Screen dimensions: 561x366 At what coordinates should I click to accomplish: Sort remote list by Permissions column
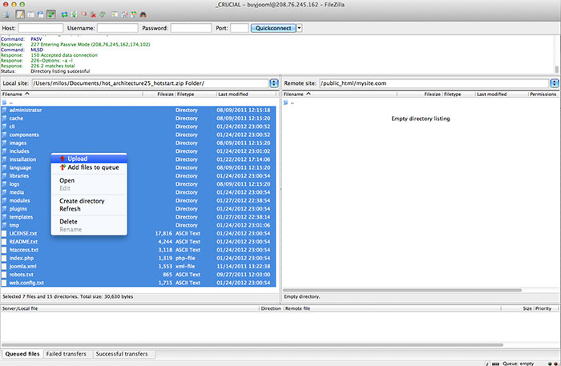coord(543,94)
